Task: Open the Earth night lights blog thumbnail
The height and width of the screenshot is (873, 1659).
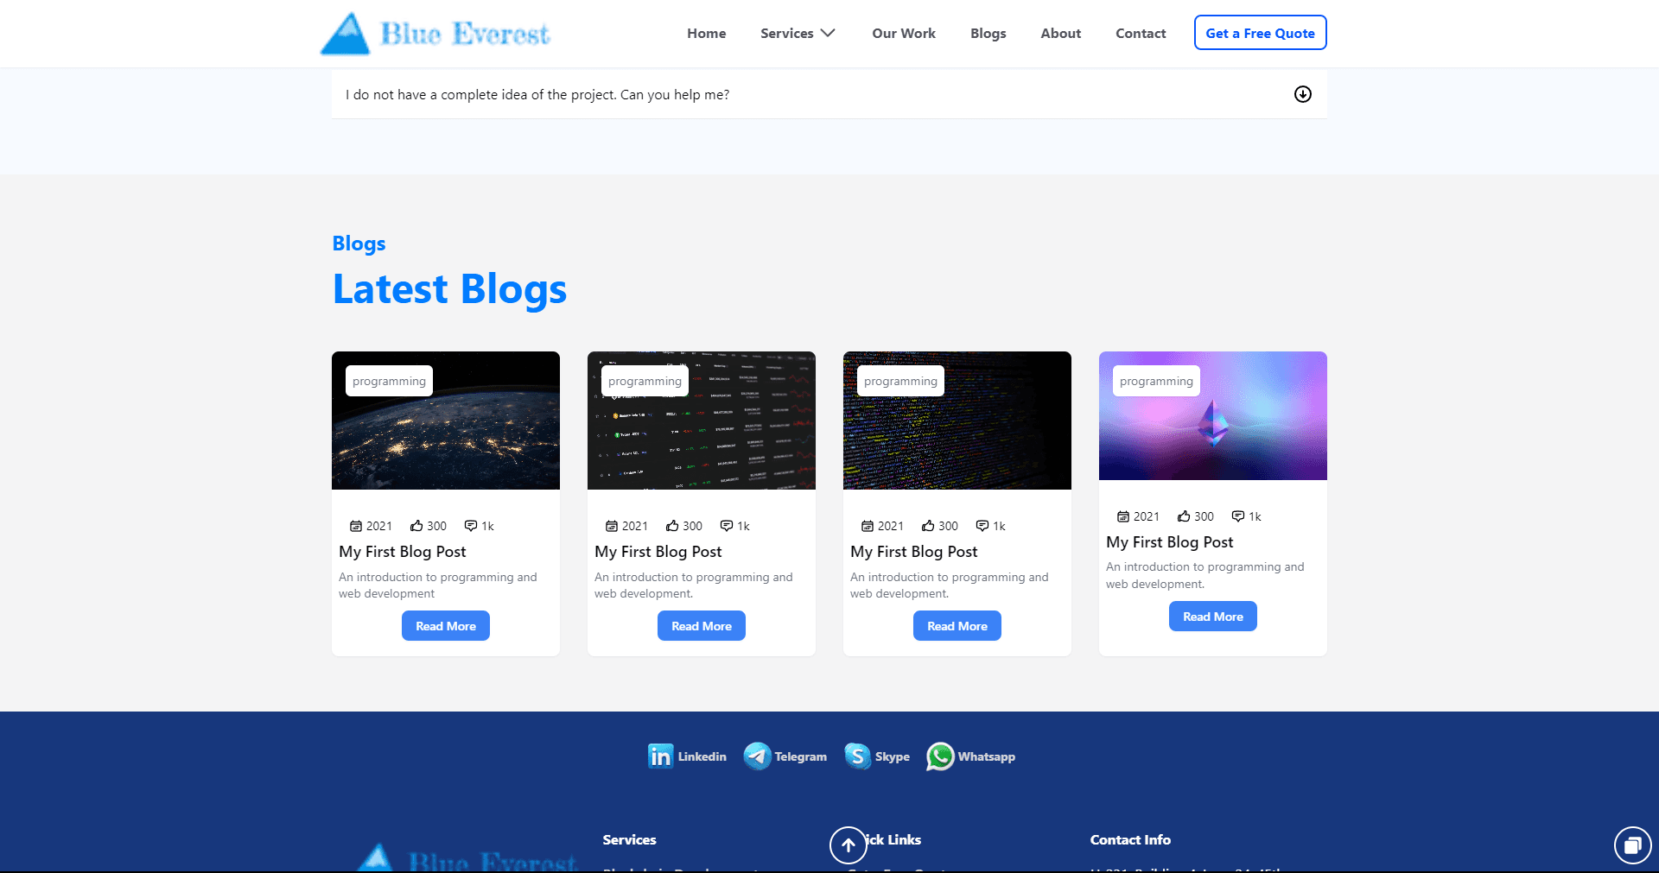Action: [446, 421]
